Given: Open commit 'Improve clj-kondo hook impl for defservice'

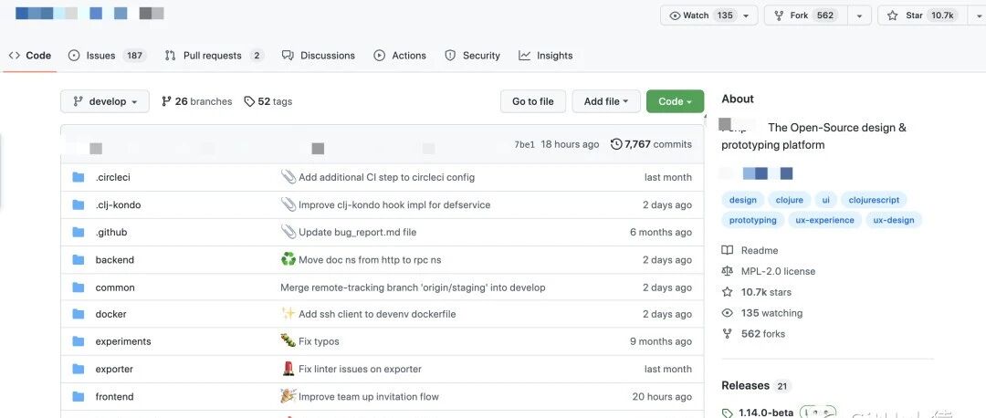Looking at the screenshot, I should tap(394, 205).
